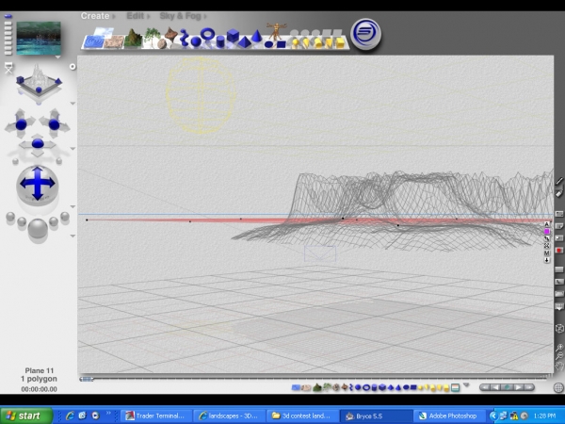The height and width of the screenshot is (424, 565).
Task: Open render options triangle
Action: (73, 236)
